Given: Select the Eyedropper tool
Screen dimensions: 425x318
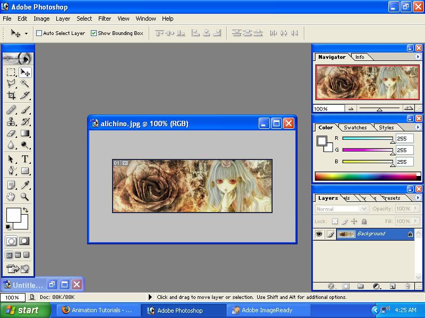Looking at the screenshot, I should (x=25, y=185).
